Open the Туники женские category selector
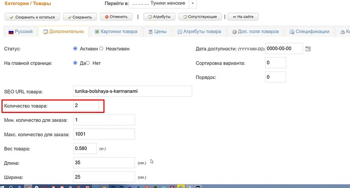This screenshot has width=350, height=188. [x=159, y=4]
